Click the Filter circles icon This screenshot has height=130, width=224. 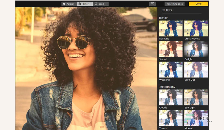[x=80, y=4]
